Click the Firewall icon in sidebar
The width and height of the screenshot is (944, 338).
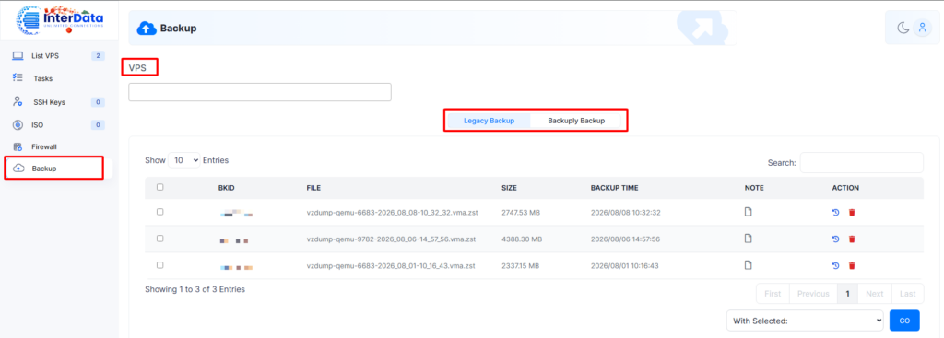[18, 146]
